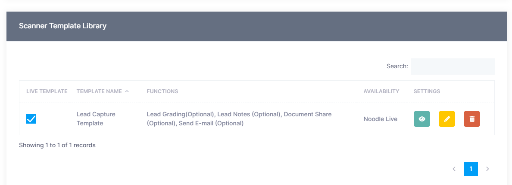Go to the previous page chevron
The image size is (512, 185).
(x=454, y=169)
